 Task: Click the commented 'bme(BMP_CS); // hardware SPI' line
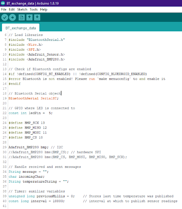(55, 152)
